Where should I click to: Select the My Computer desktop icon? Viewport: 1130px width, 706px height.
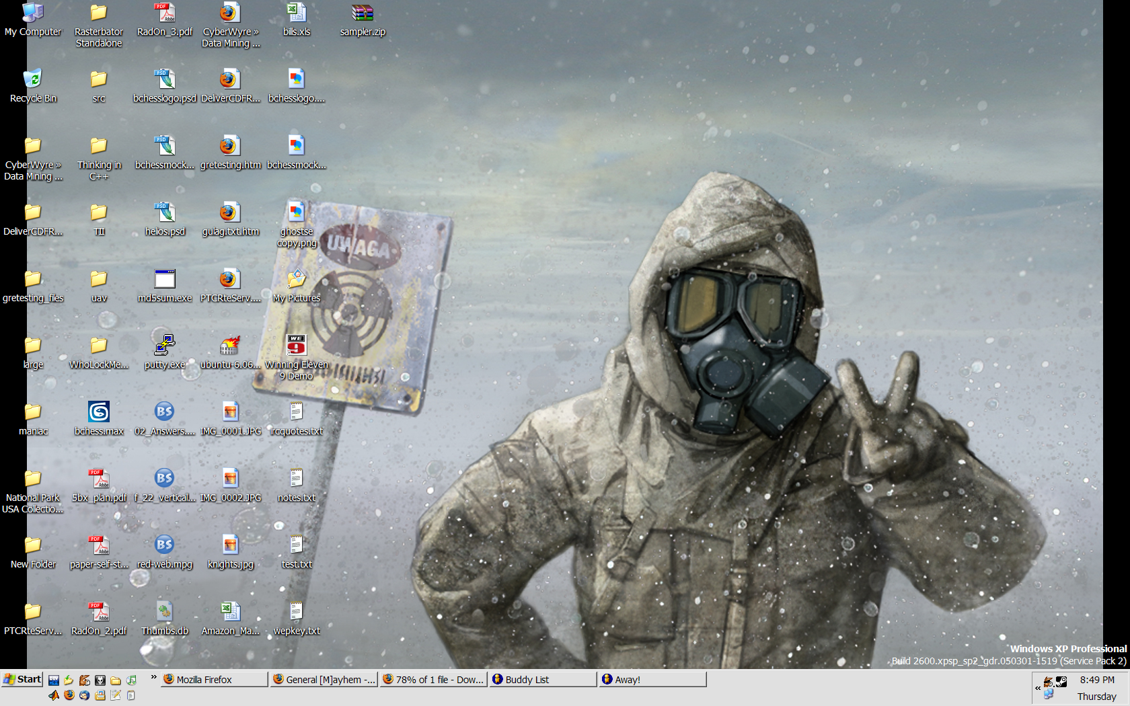pyautogui.click(x=33, y=19)
